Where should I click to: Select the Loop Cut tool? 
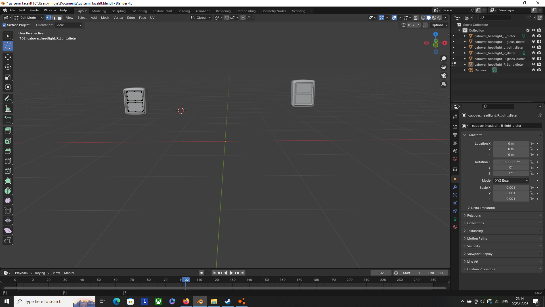(8, 161)
